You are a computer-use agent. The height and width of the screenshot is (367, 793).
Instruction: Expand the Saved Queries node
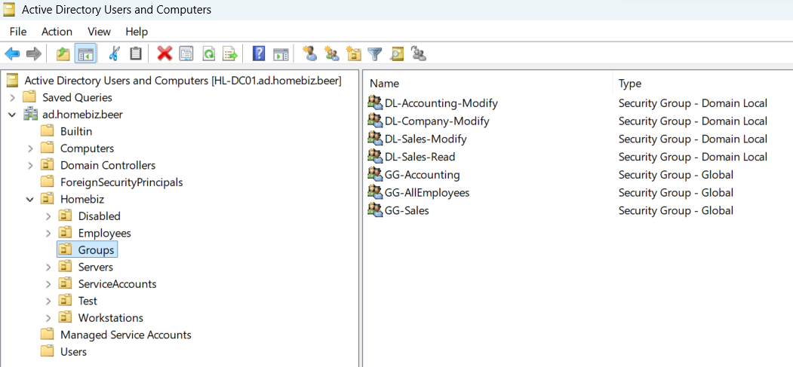point(12,97)
